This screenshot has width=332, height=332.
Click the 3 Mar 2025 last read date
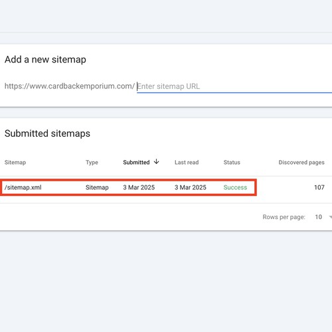coord(191,187)
